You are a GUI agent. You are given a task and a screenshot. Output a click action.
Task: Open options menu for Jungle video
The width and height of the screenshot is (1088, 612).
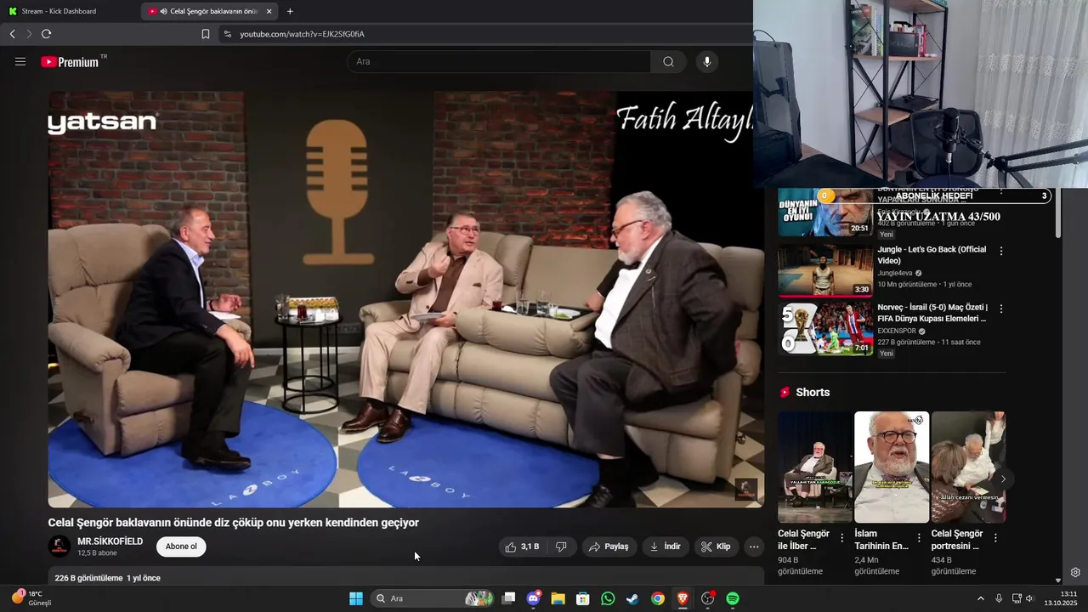[x=1001, y=251]
